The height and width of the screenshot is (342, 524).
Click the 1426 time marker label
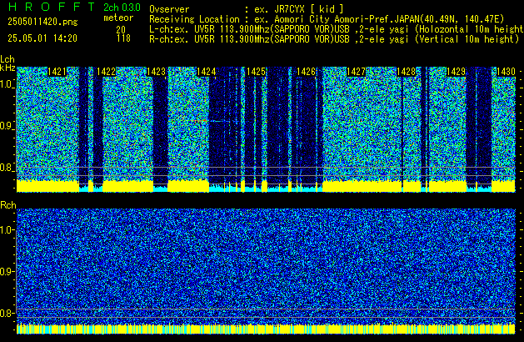(306, 72)
